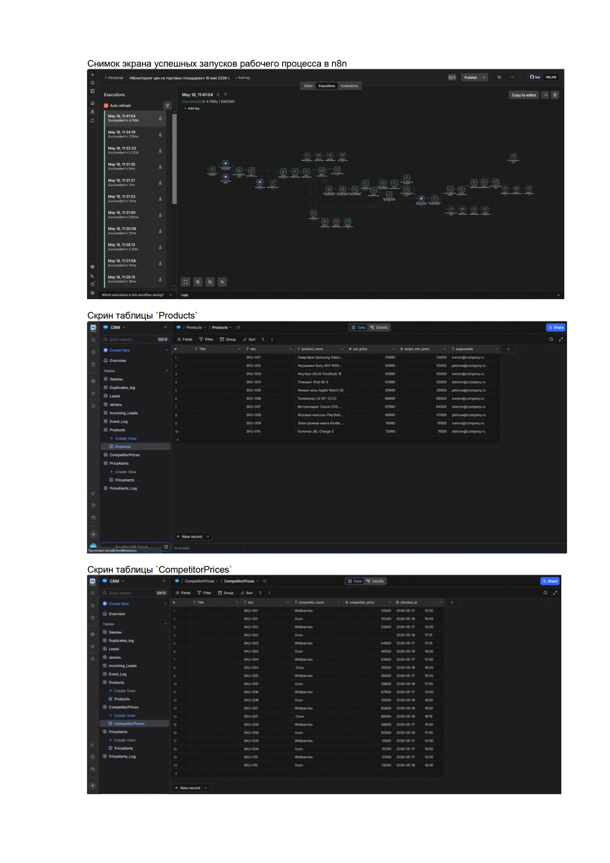Open the product_name column dropdown
This screenshot has height=863, width=610.
click(342, 349)
